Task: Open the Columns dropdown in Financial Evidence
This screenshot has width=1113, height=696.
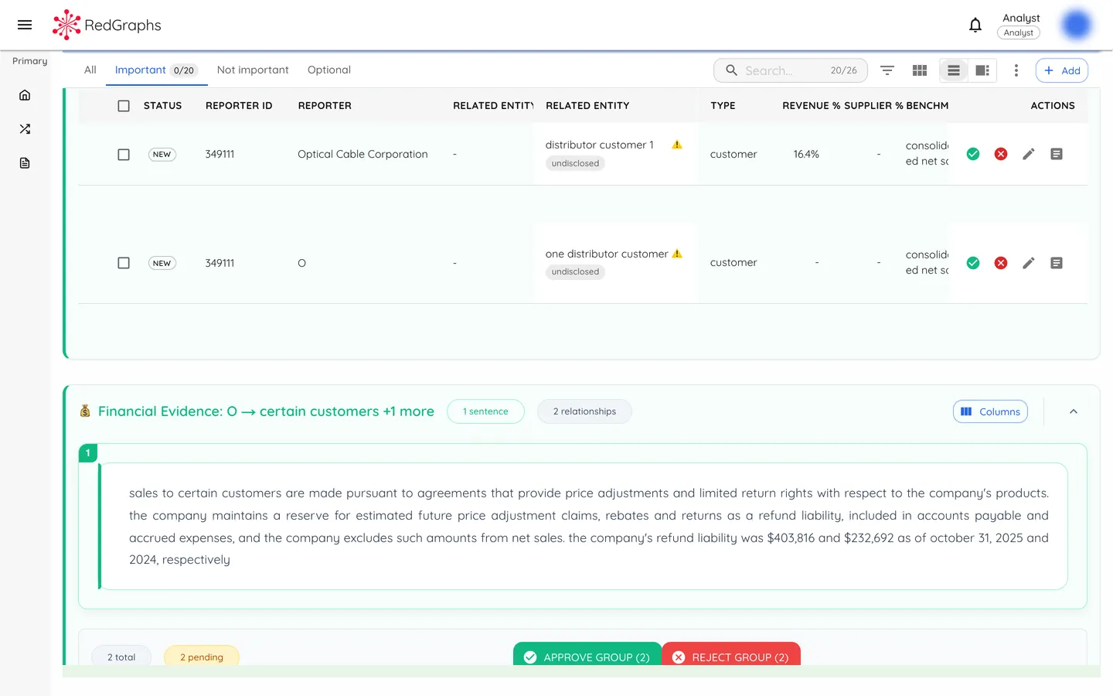Action: [x=990, y=411]
